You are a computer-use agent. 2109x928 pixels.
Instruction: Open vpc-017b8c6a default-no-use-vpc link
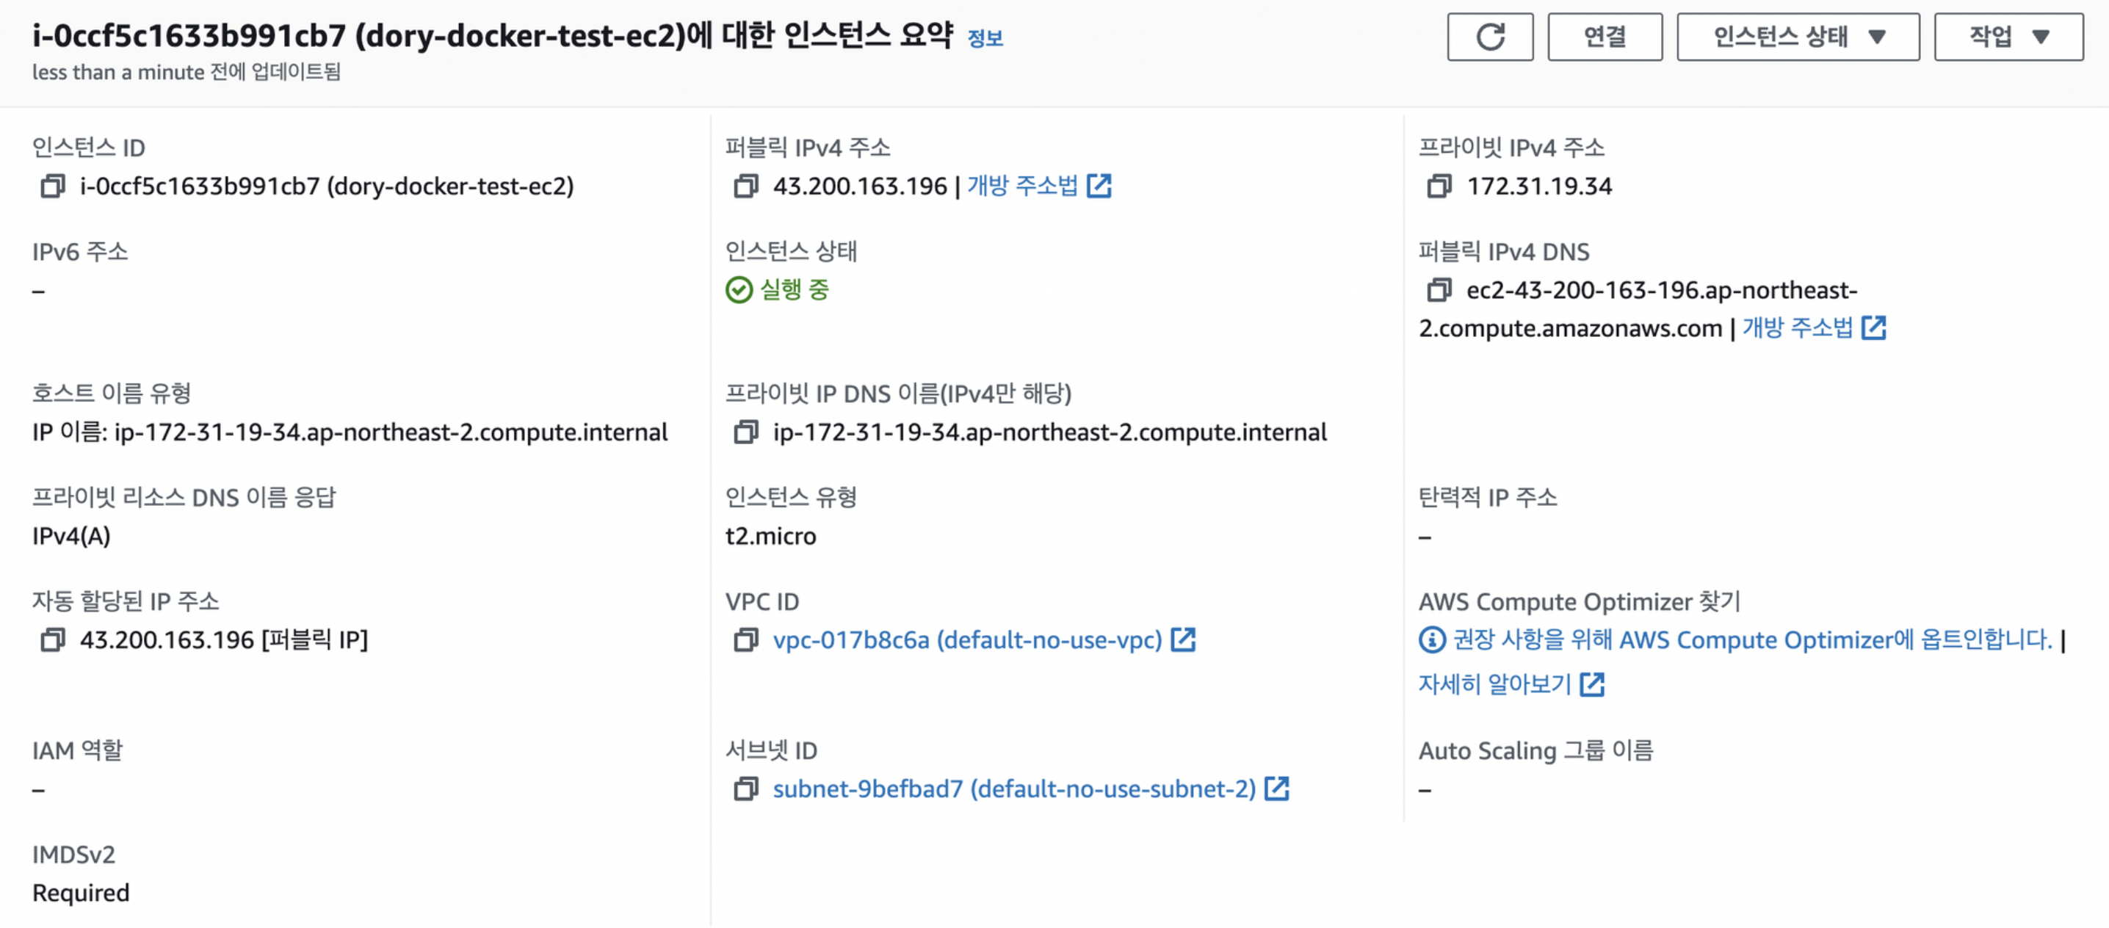coord(984,640)
